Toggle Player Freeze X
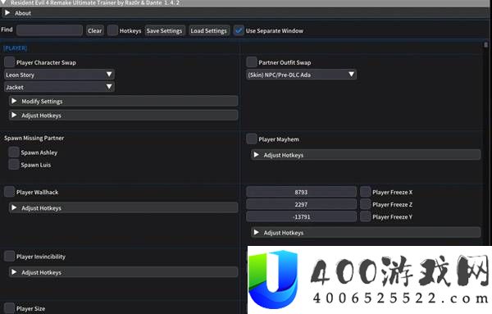Screen dimensions: 492x314 pos(365,192)
